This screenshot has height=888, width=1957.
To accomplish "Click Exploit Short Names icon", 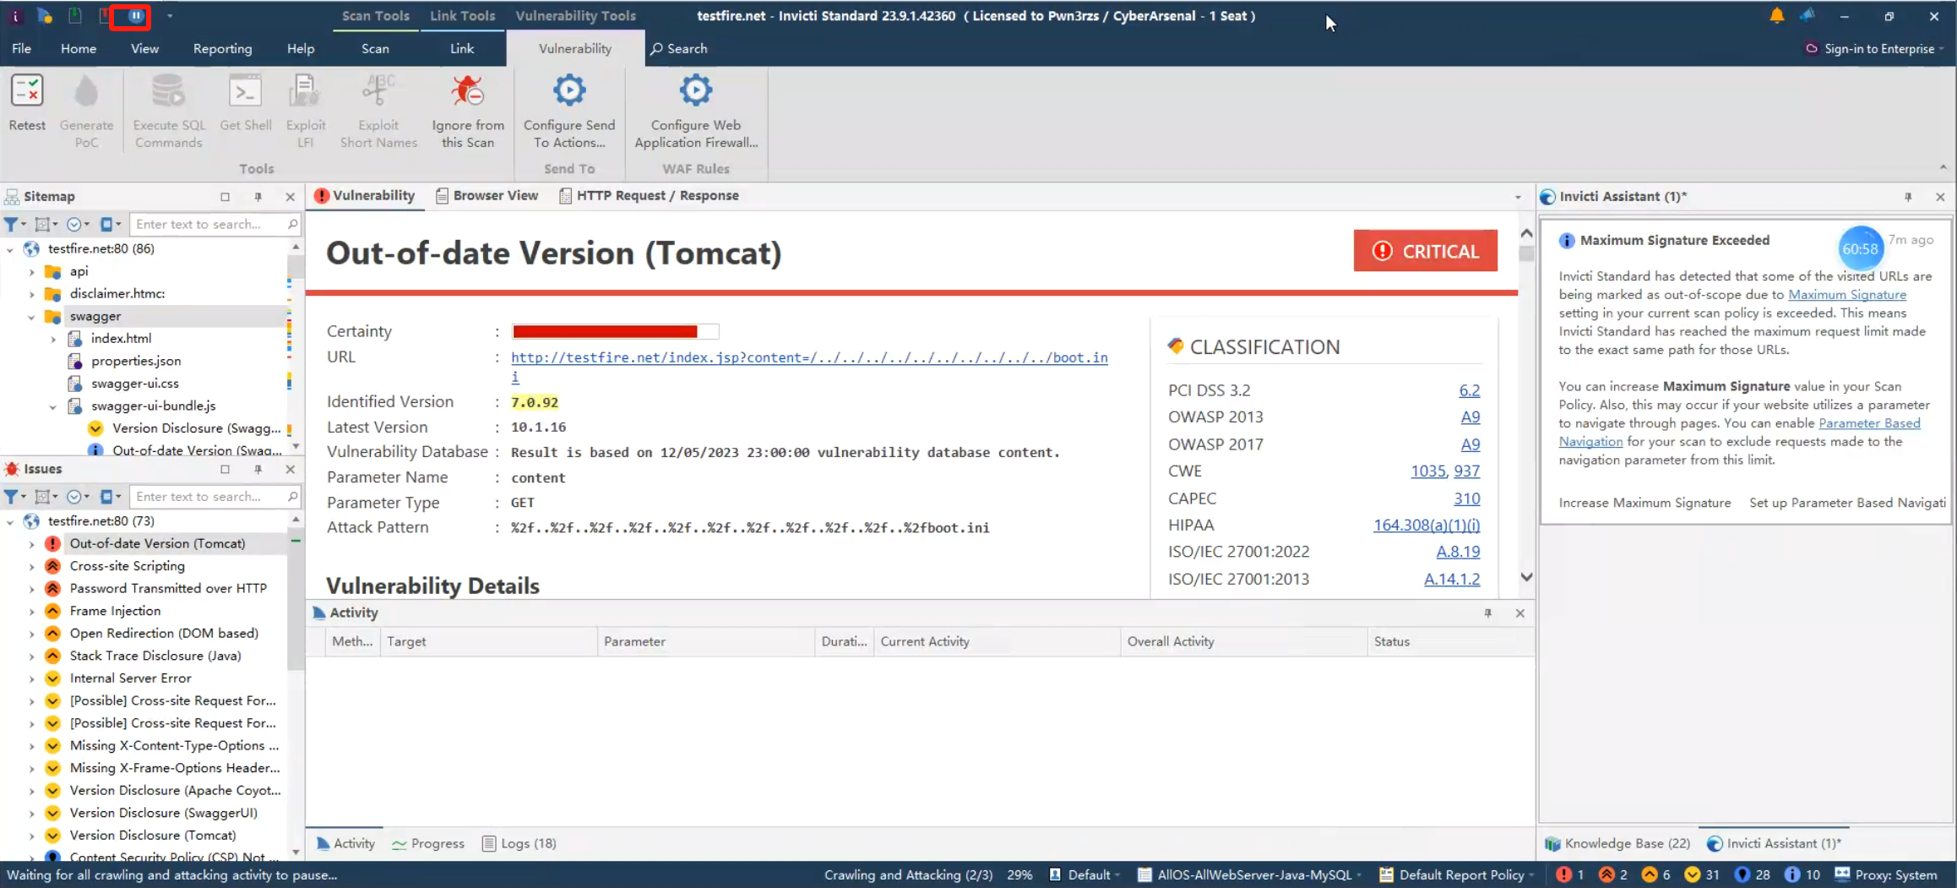I will 378,91.
